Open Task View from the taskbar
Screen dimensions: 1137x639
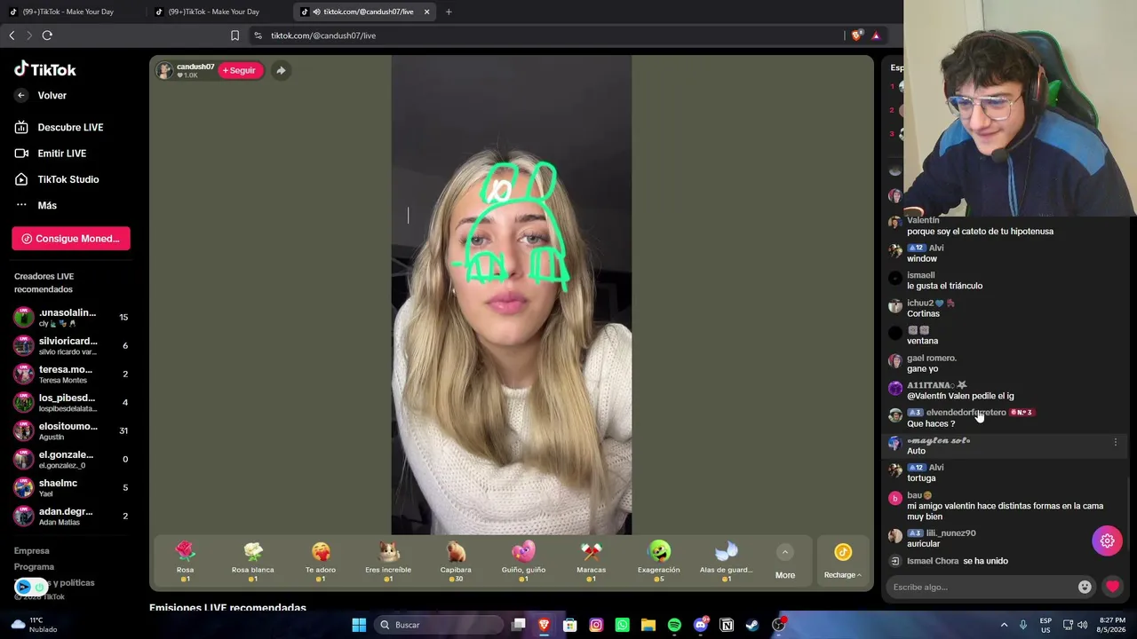(519, 625)
